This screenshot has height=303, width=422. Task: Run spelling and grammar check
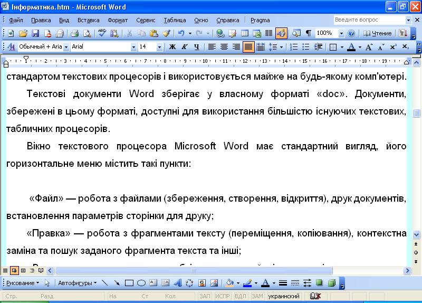[x=102, y=33]
